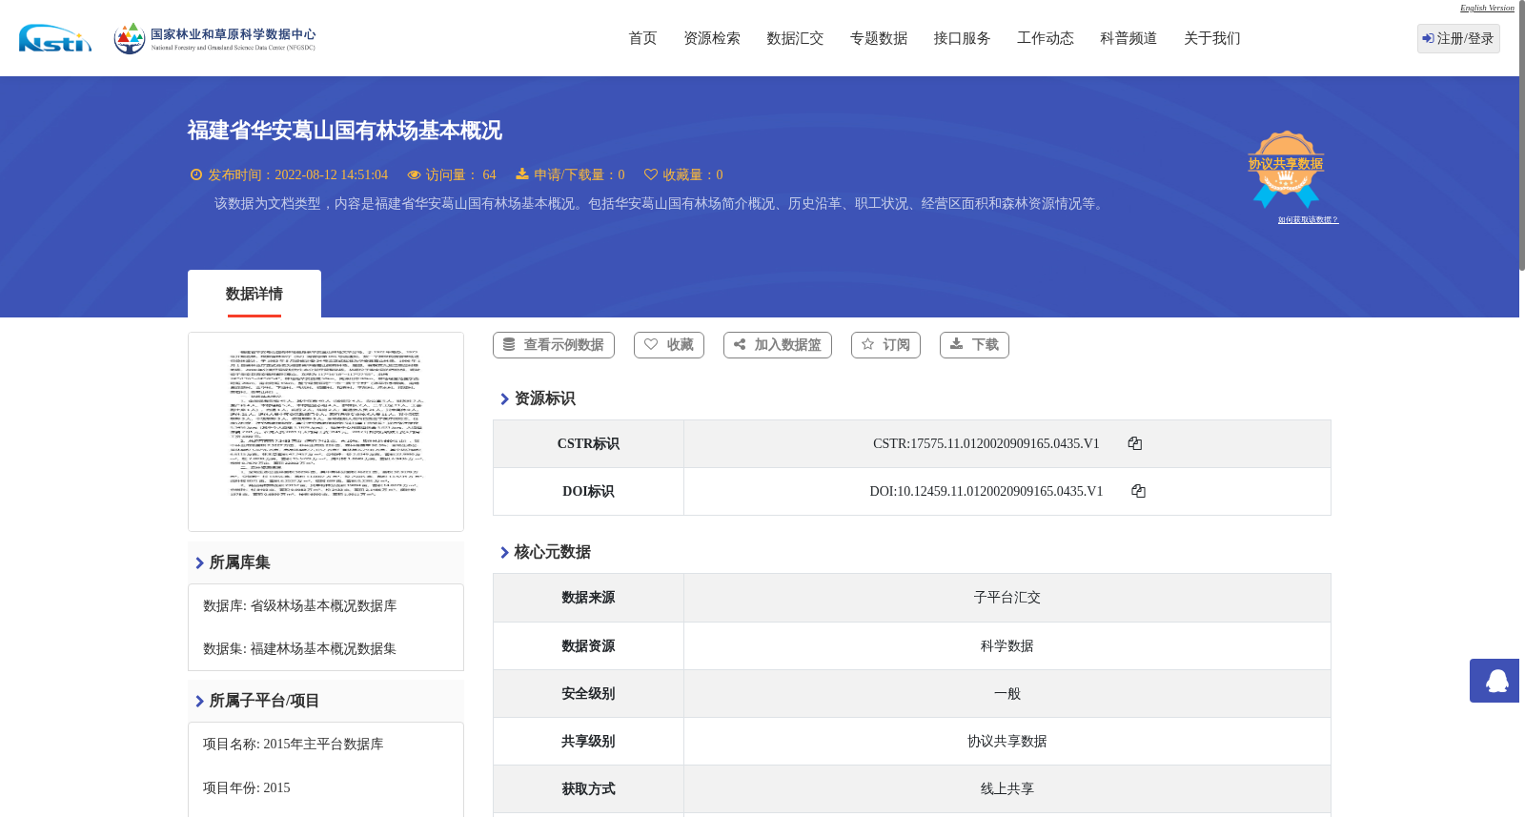The image size is (1525, 817).
Task: Click 数据库: 省级林场基本概况数据库 entry
Action: [x=299, y=606]
